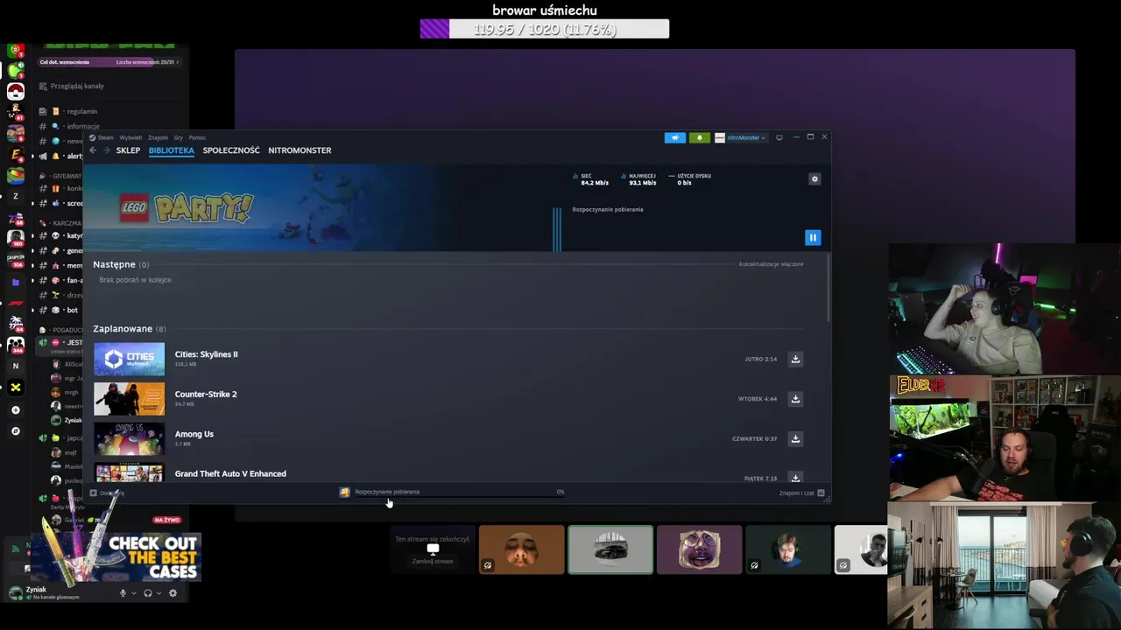
Task: Click browar uśmiechu donation goal bar
Action: coord(544,29)
